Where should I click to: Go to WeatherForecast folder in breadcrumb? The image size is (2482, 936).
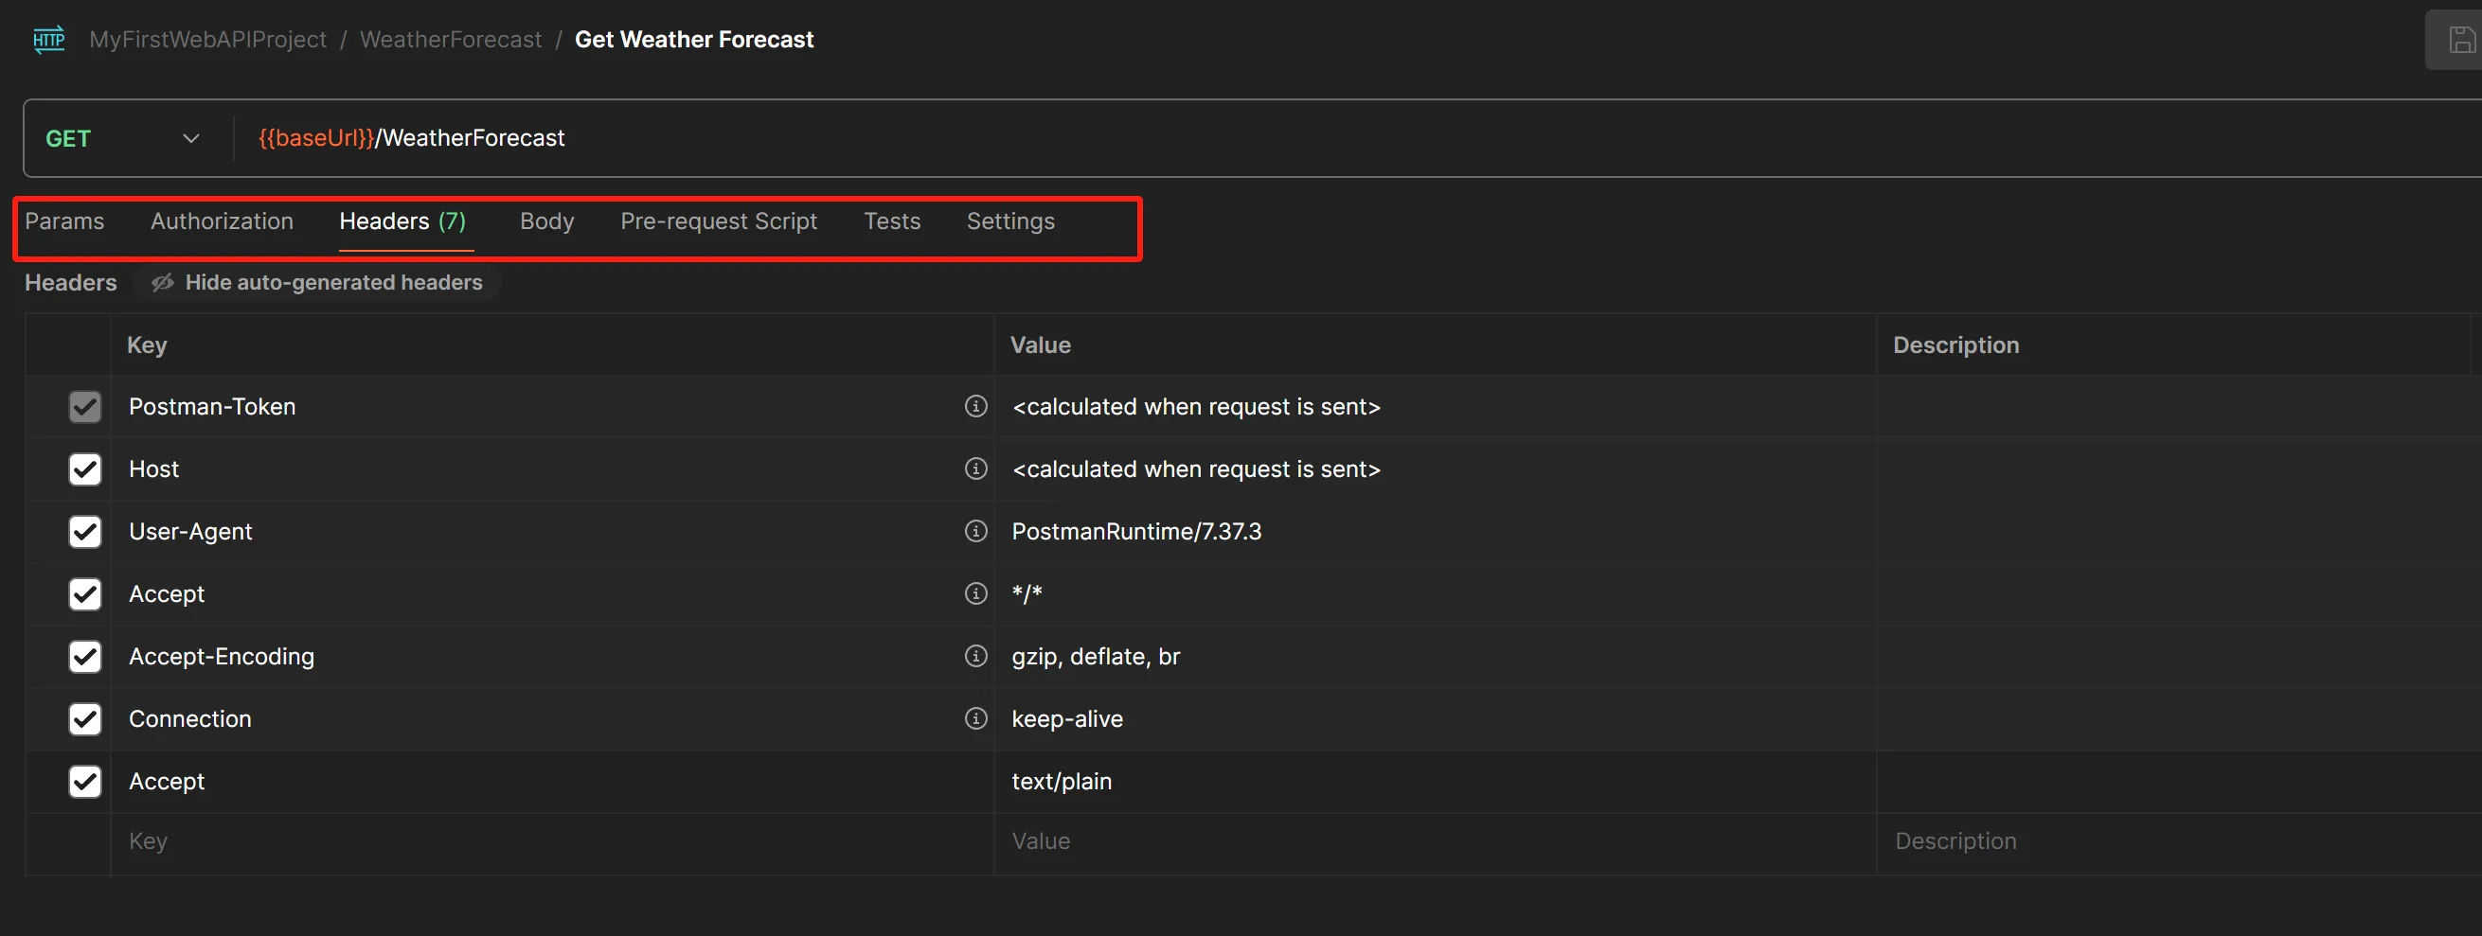pos(451,40)
